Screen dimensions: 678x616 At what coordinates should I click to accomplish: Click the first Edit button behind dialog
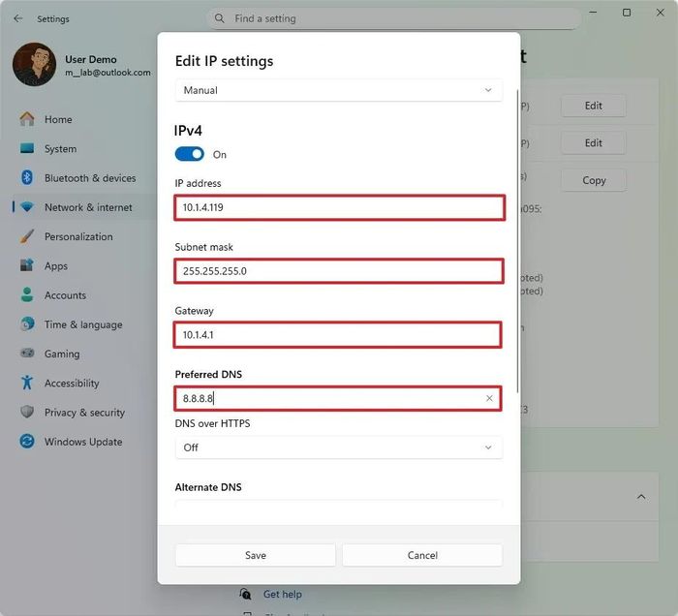[x=593, y=106]
